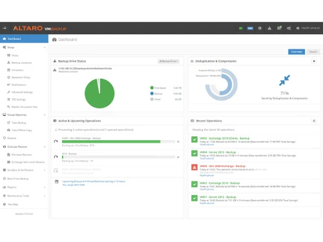This screenshot has height=242, width=323.
Task: Open the Exchange 2010 (Clone) - Backup operation title
Action: click(x=225, y=138)
